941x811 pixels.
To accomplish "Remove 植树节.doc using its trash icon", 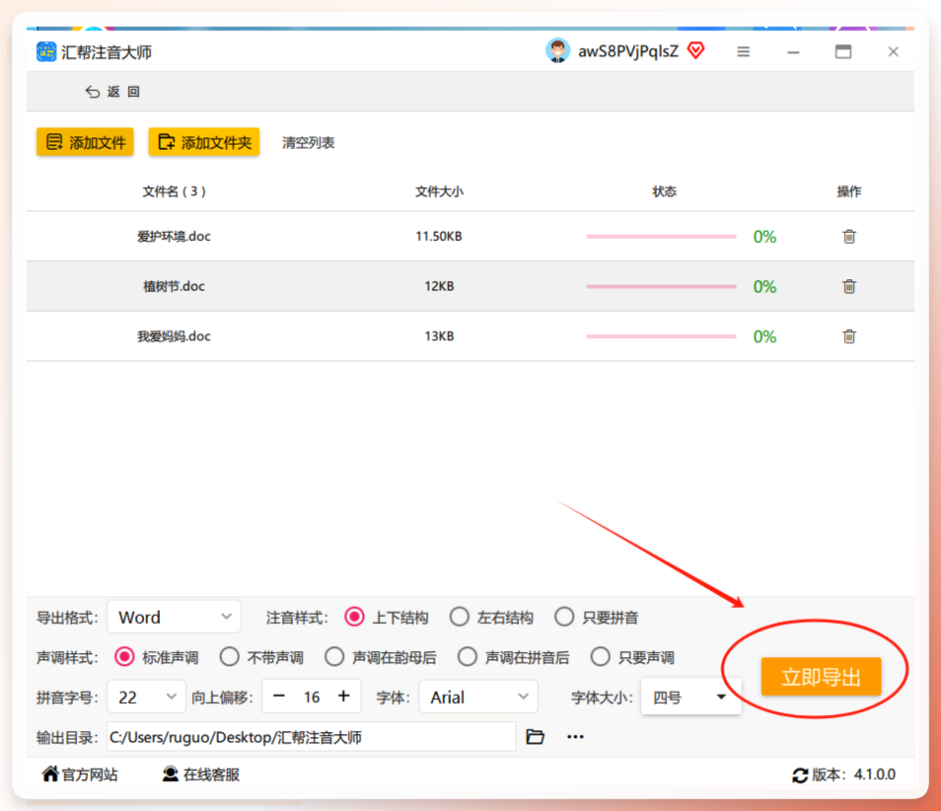I will pos(848,286).
